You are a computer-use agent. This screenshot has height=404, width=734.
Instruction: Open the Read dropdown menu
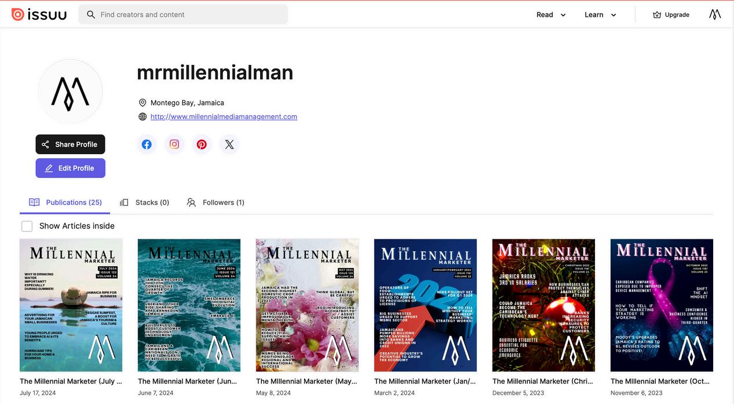(x=551, y=14)
